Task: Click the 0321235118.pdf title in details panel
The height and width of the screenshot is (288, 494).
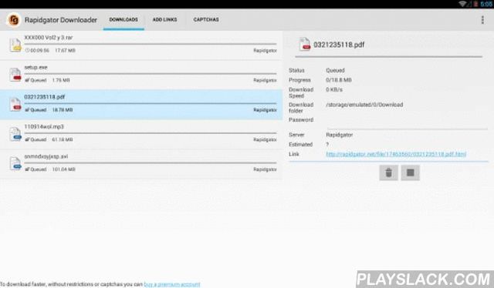Action: pyautogui.click(x=339, y=45)
